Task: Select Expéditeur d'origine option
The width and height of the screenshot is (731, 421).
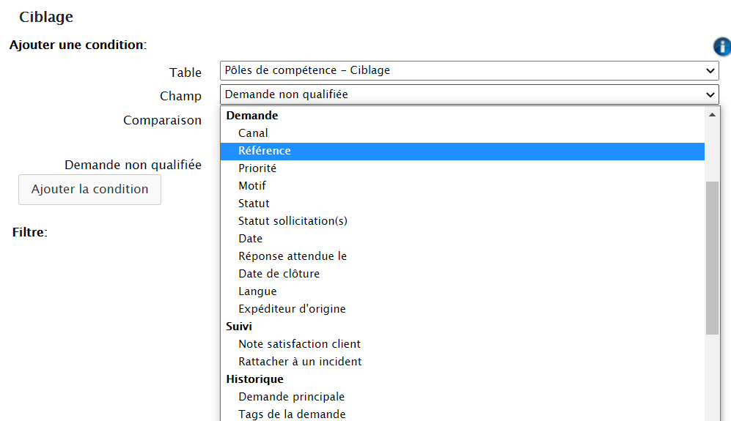Action: 292,309
